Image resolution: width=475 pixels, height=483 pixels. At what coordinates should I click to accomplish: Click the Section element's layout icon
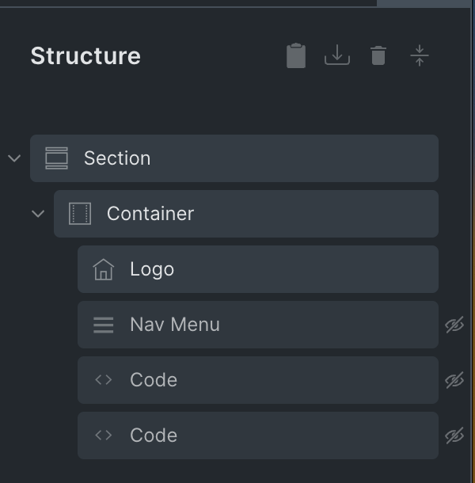tap(57, 158)
